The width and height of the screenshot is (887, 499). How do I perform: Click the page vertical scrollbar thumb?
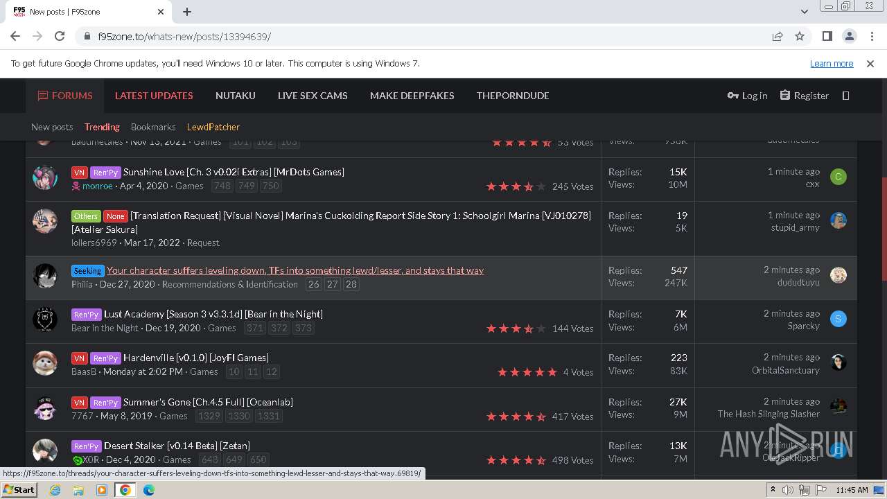[x=883, y=229]
